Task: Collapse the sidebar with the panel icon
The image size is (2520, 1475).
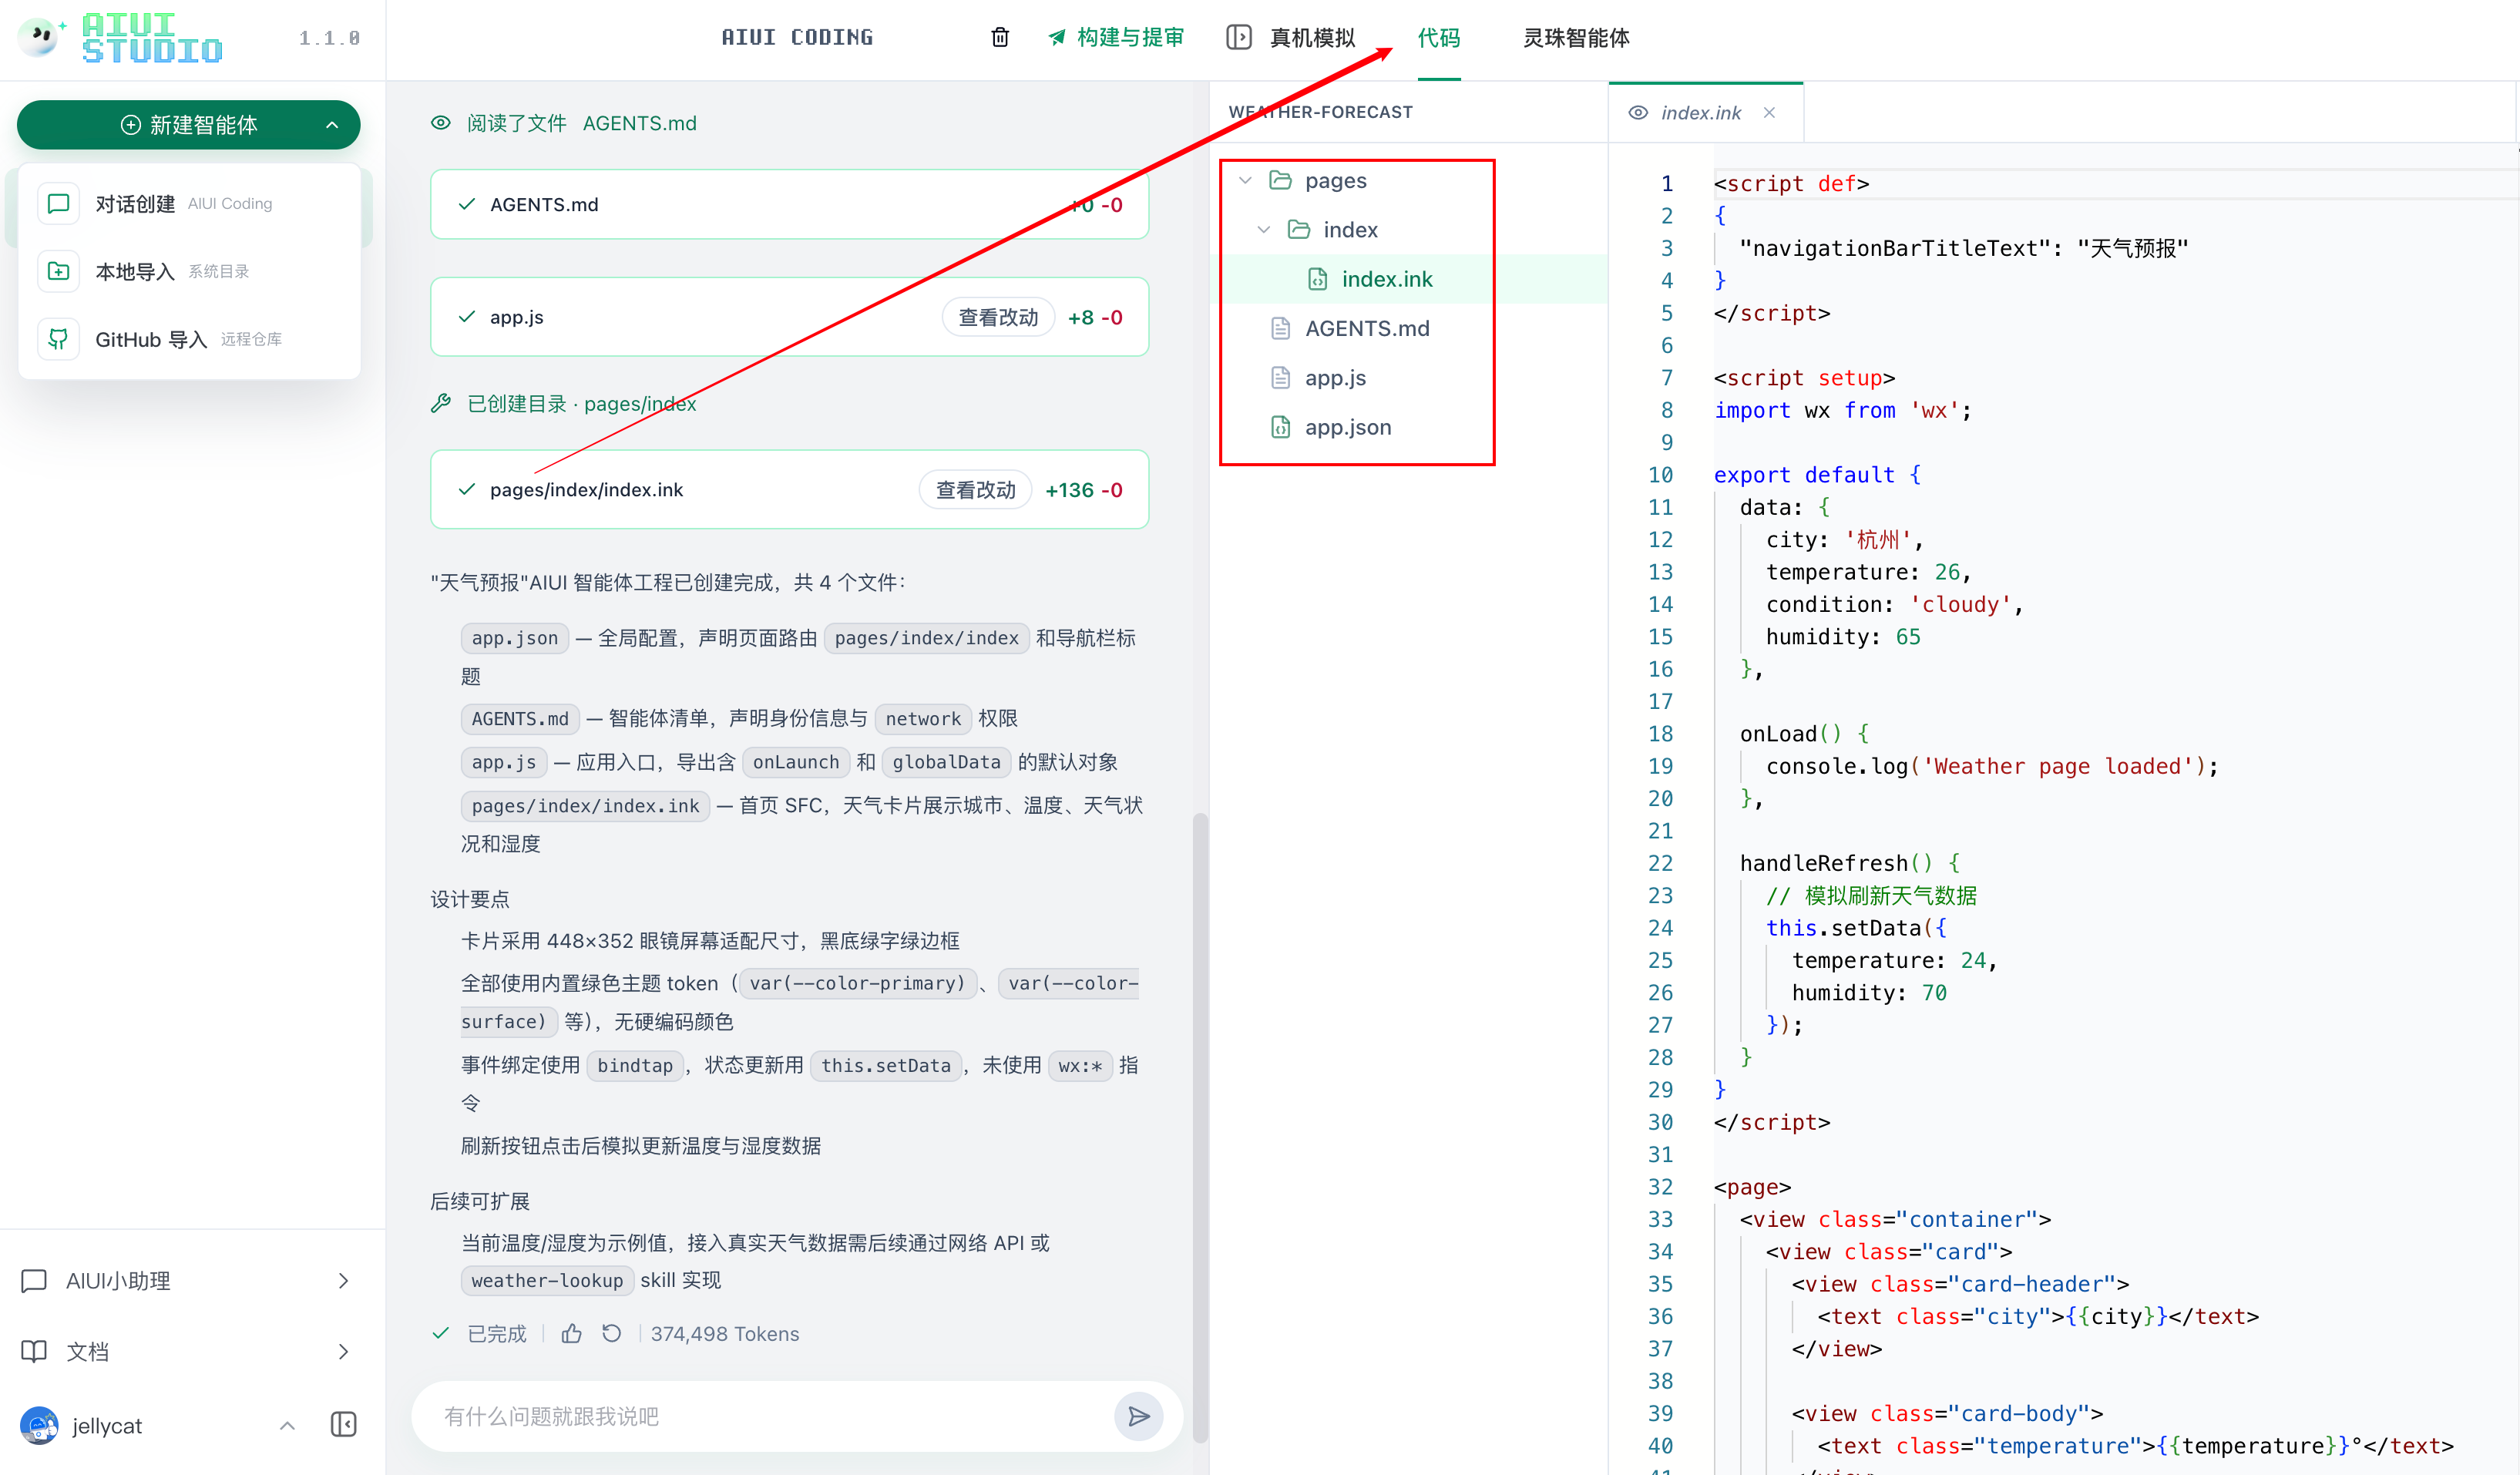Action: [343, 1425]
